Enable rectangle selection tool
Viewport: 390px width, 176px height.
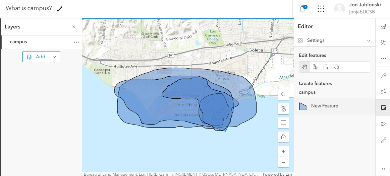tap(326, 67)
